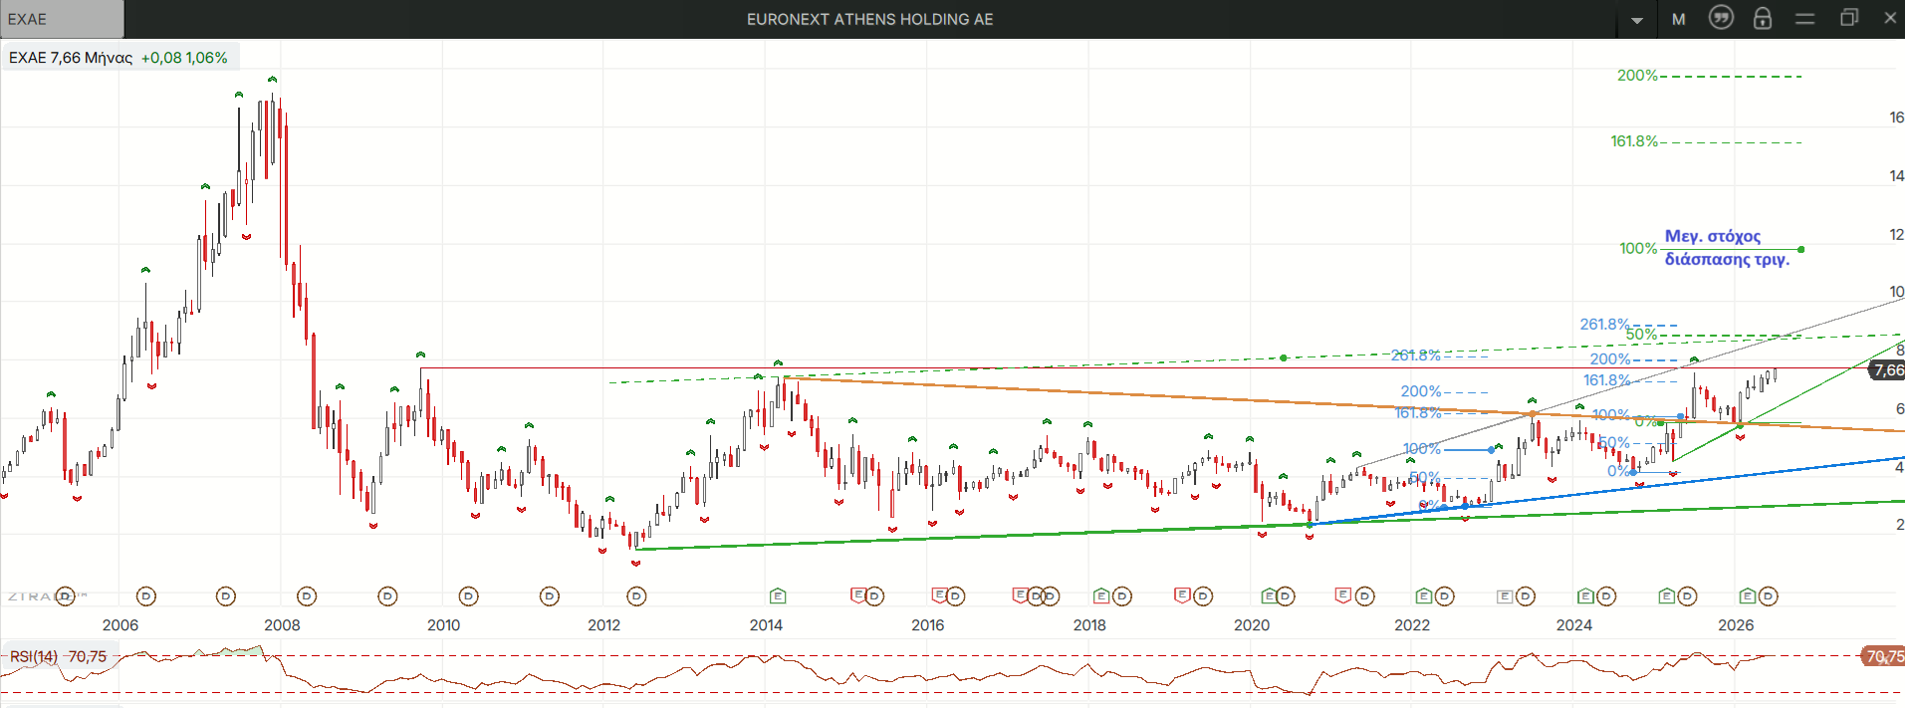Click the green 2022 earnings E marker
1905x708 pixels.
point(1424,596)
